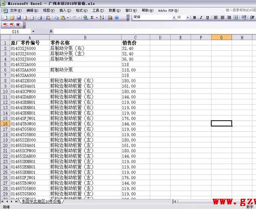Click the Insert Hyperlink globe icon
Image resolution: width=256 pixels, height=209 pixels.
coord(86,17)
